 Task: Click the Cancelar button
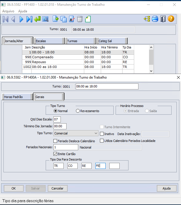pyautogui.click(x=57, y=188)
